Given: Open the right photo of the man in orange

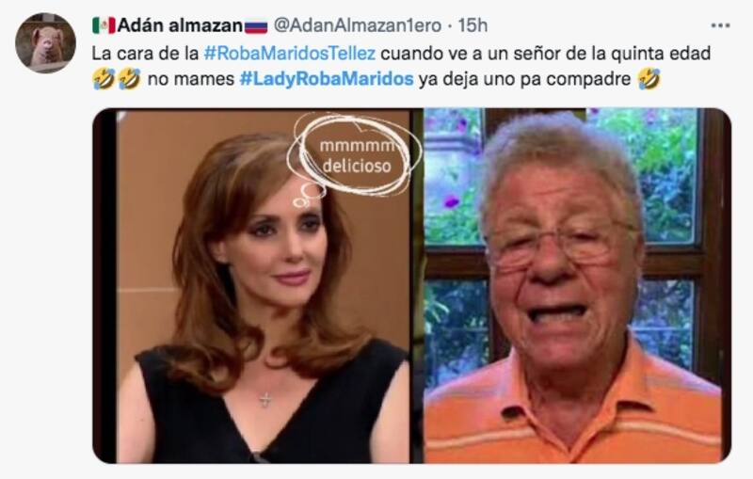Looking at the screenshot, I should [576, 285].
